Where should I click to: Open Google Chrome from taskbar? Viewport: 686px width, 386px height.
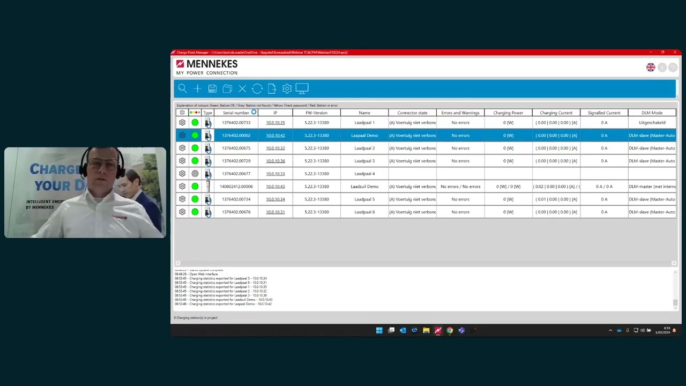tap(450, 330)
